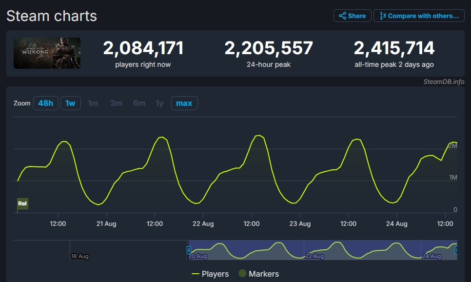Click the 18 Aug navigator label
Image resolution: width=471 pixels, height=282 pixels.
coord(79,256)
